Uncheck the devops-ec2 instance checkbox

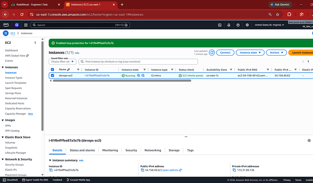point(53,75)
